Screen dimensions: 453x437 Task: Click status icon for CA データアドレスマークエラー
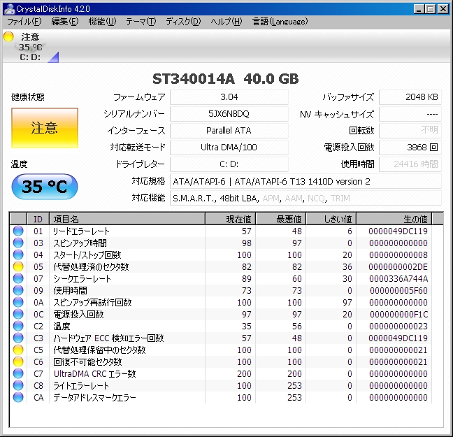(18, 397)
